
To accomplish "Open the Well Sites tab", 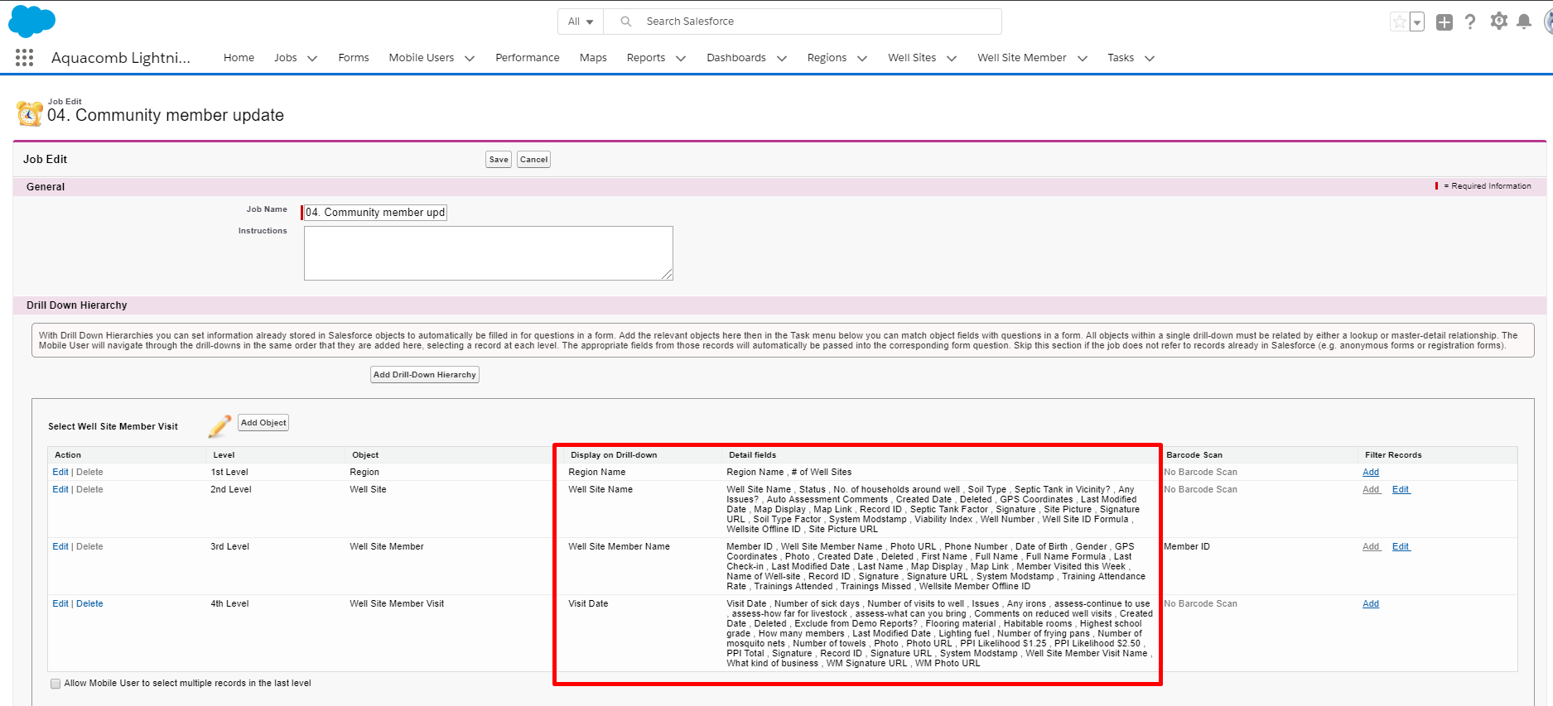I will tap(912, 57).
